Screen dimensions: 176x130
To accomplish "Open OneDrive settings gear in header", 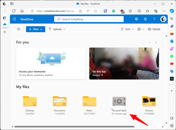I will pyautogui.click(x=145, y=19).
